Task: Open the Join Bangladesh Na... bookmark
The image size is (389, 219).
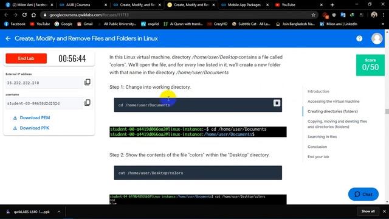Action: (x=296, y=24)
